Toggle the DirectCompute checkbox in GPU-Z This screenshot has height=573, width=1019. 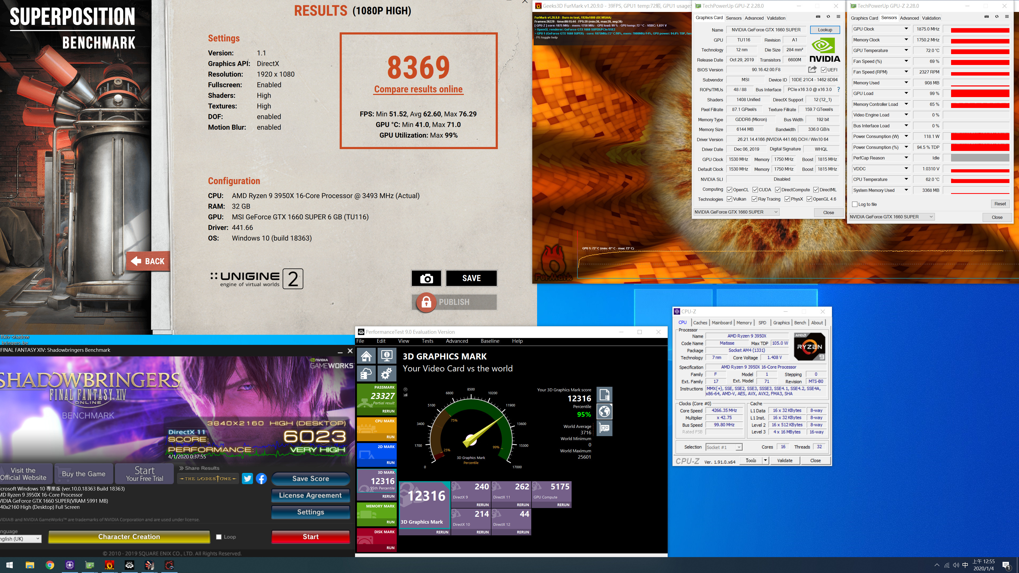(x=778, y=190)
